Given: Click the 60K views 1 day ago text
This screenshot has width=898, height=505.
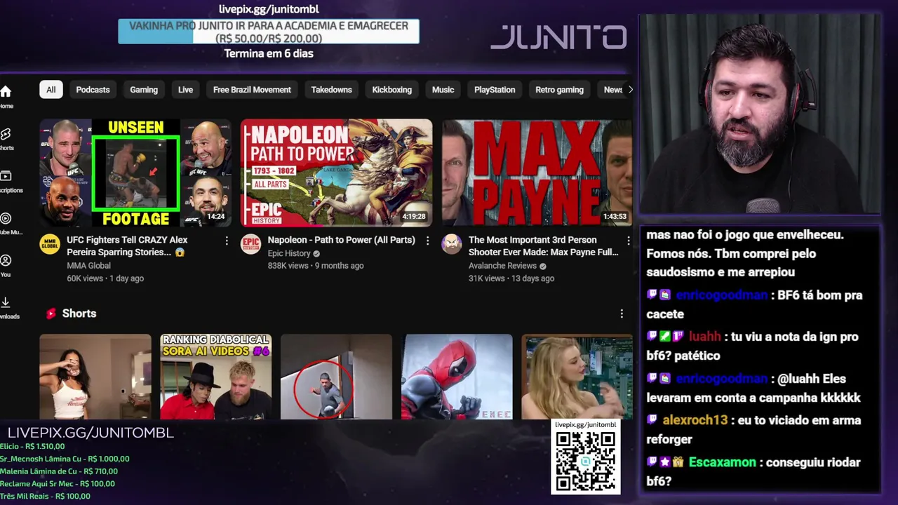Looking at the screenshot, I should click(x=105, y=278).
